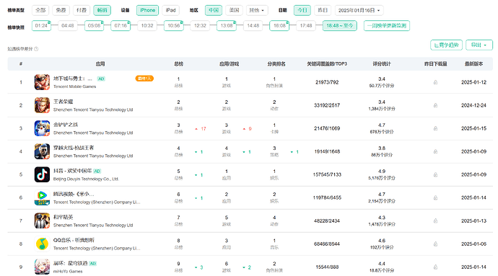Click the download lock icon in row 9
Screen dimensions: 498x276
435,267
